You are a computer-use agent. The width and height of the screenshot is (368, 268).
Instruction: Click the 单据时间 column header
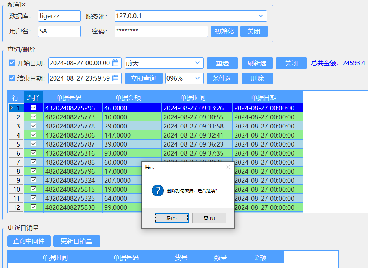coord(193,97)
